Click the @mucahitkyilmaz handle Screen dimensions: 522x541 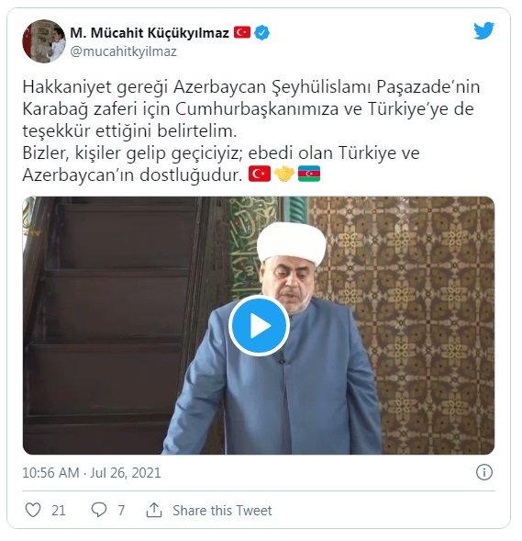(x=123, y=51)
